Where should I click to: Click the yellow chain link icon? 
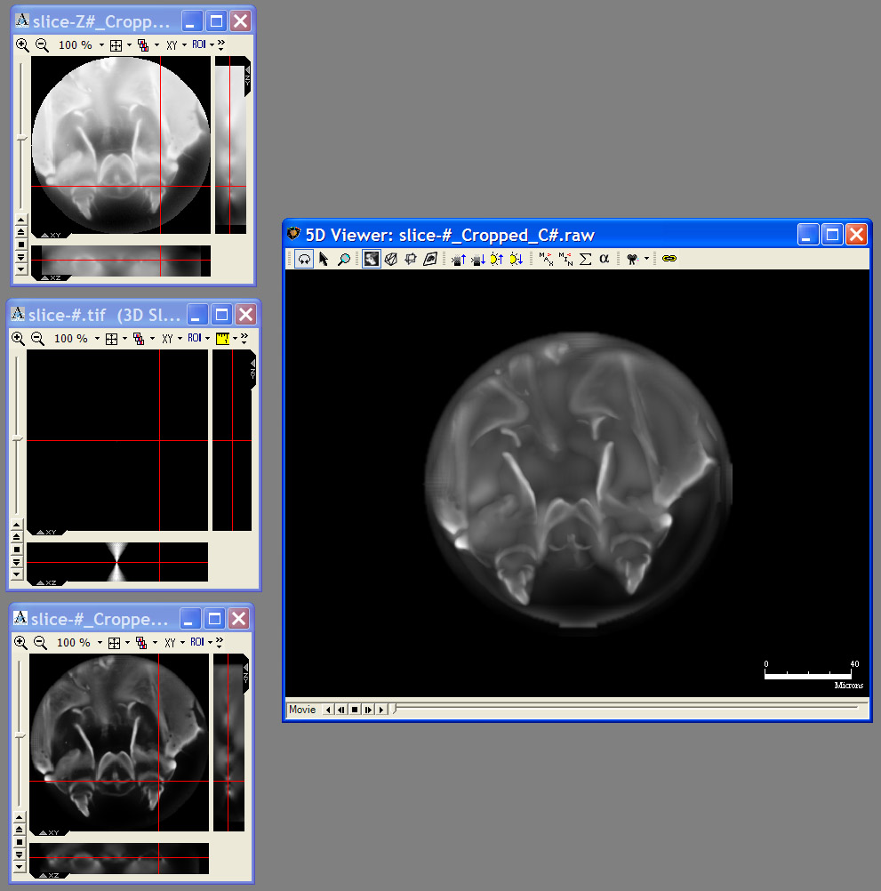669,259
